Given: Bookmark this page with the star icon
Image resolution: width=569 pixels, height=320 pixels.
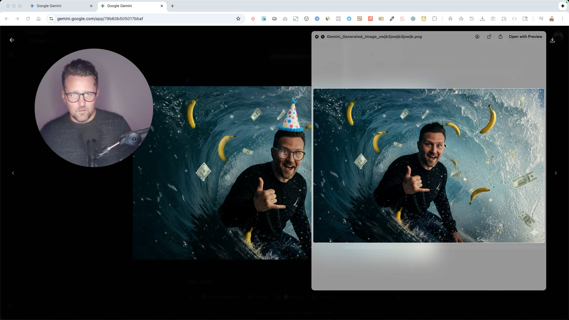Looking at the screenshot, I should coord(238,19).
